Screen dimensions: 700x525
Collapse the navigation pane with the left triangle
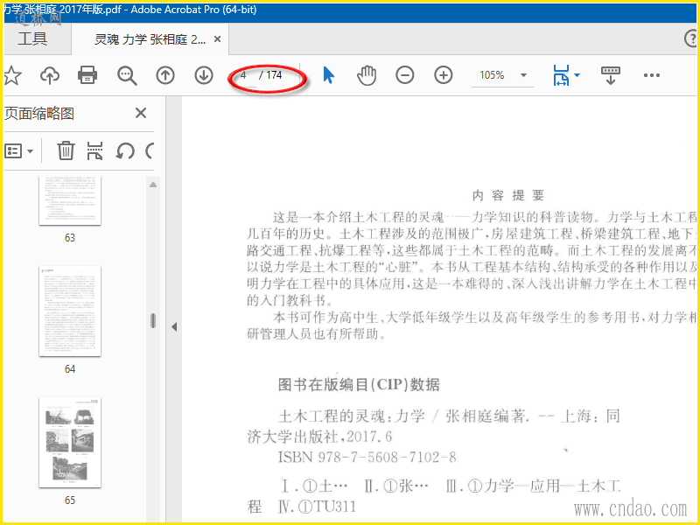click(x=174, y=326)
